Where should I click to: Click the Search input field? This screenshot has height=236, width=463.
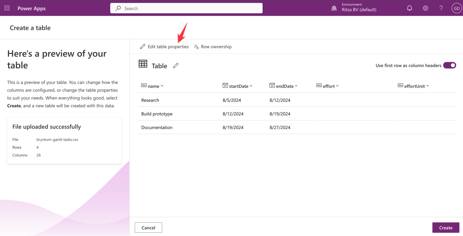pos(186,8)
